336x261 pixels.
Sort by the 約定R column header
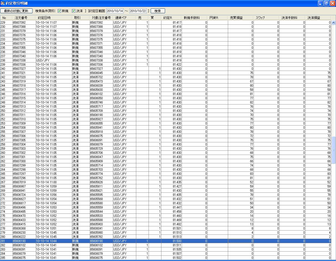[x=171, y=18]
